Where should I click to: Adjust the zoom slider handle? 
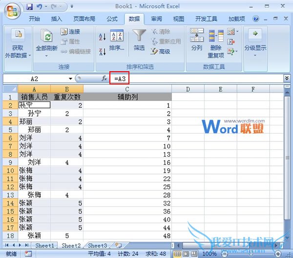point(251,254)
